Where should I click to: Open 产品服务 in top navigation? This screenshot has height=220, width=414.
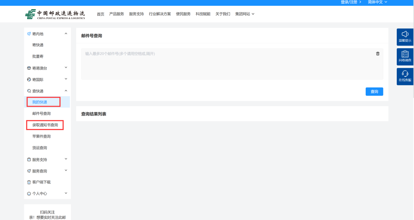tap(117, 14)
